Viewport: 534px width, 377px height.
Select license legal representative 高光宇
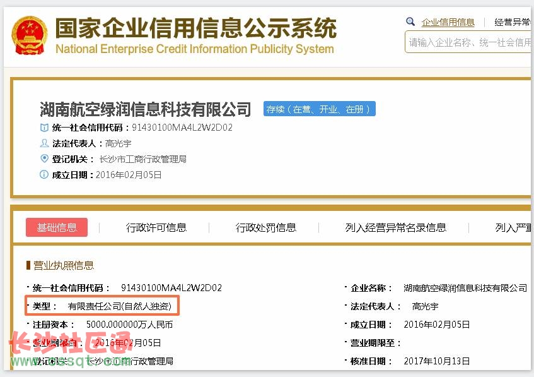(425, 306)
